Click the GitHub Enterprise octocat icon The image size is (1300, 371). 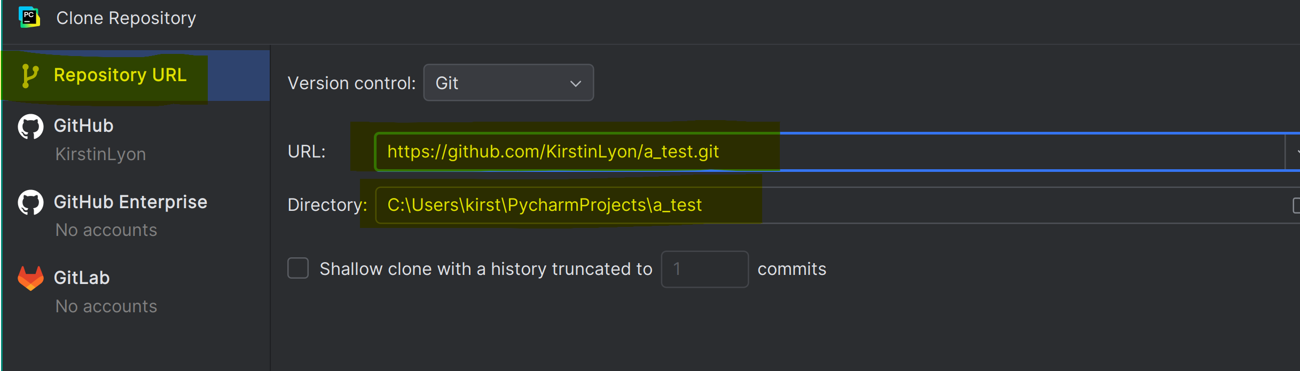pyautogui.click(x=30, y=203)
